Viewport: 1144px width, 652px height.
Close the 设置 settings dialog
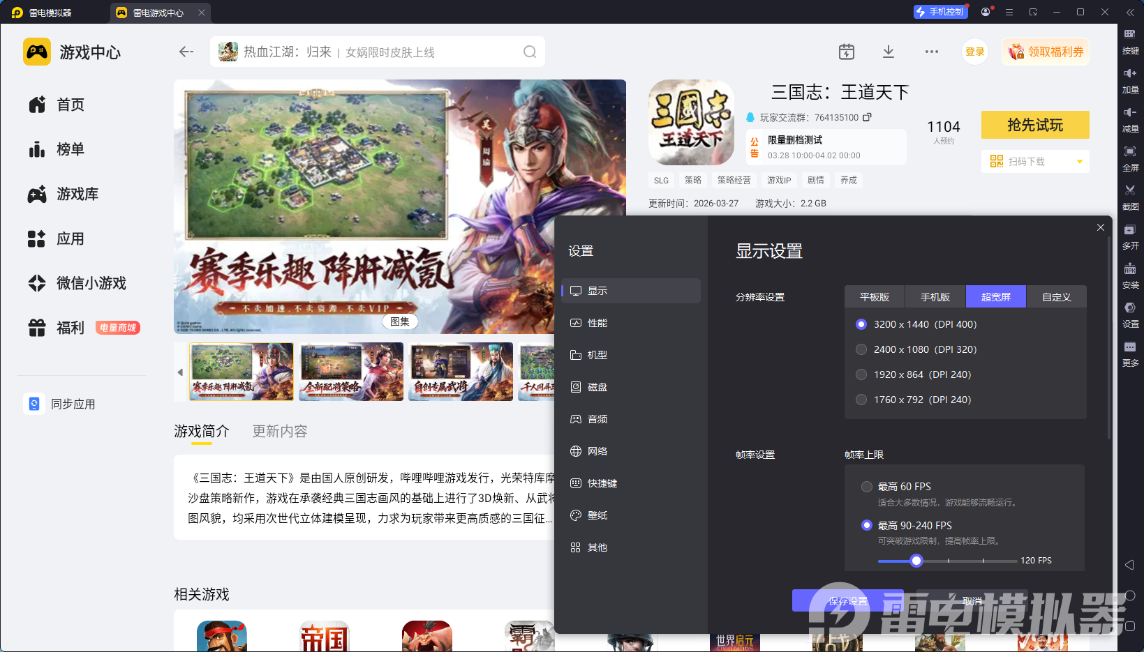1101,227
